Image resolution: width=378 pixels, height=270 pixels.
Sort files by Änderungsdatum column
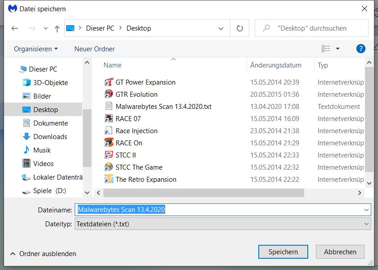275,65
